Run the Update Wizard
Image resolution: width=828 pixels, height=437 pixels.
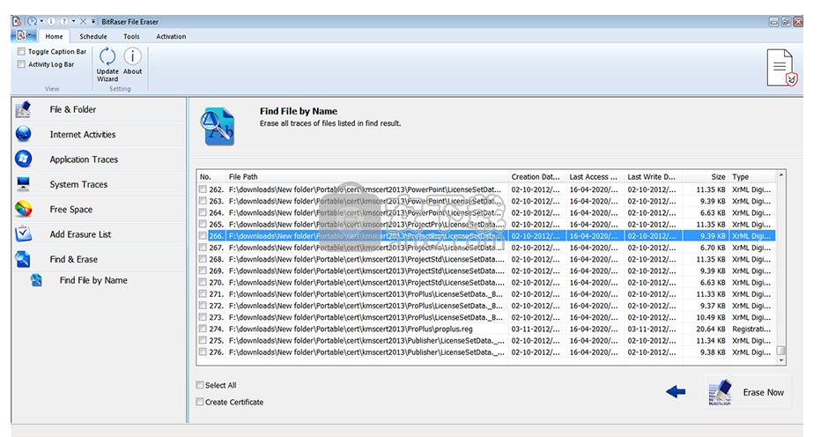point(107,64)
